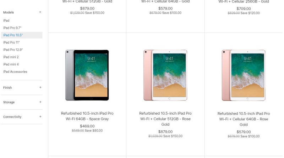Open Refurbished iPad Pro Wi-Fi 64GB Space Gray
Image resolution: width=284 pixels, height=158 pixels.
(x=87, y=116)
